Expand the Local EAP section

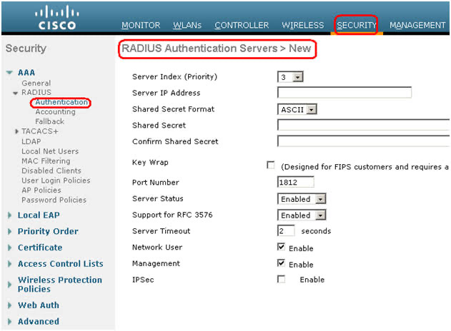[x=10, y=215]
